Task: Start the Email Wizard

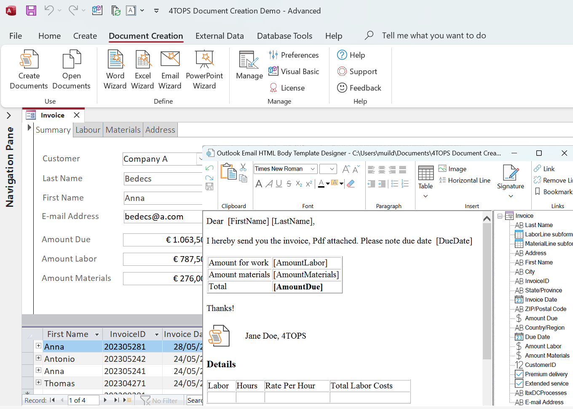Action: (170, 70)
